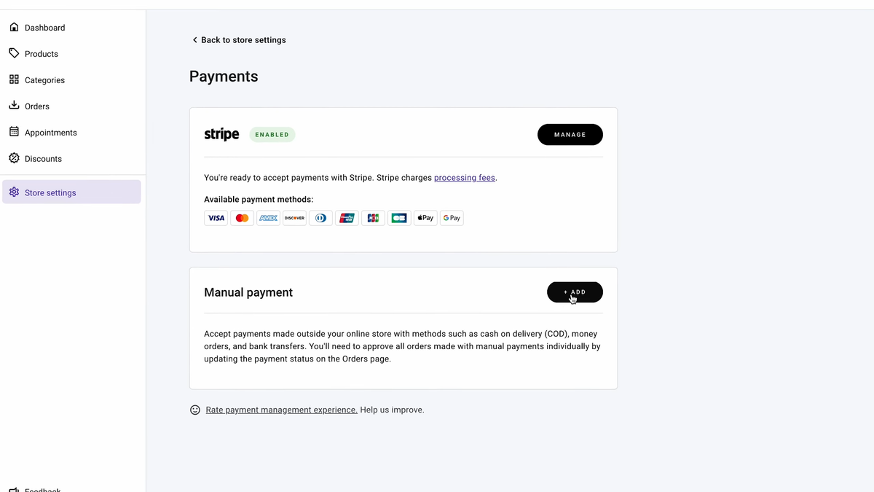The width and height of the screenshot is (874, 492).
Task: Click the Apple Pay icon
Action: click(x=425, y=218)
